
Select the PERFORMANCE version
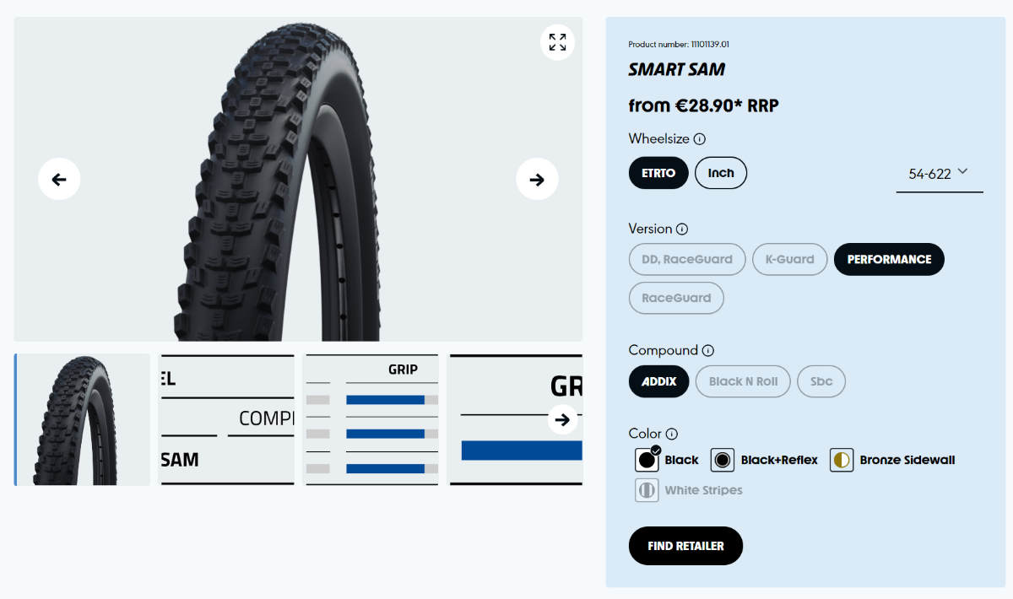[889, 259]
